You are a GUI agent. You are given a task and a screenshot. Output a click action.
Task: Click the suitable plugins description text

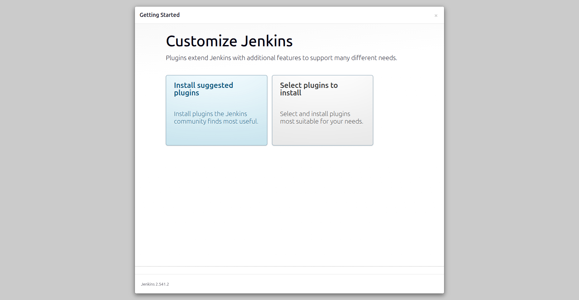[x=321, y=117]
